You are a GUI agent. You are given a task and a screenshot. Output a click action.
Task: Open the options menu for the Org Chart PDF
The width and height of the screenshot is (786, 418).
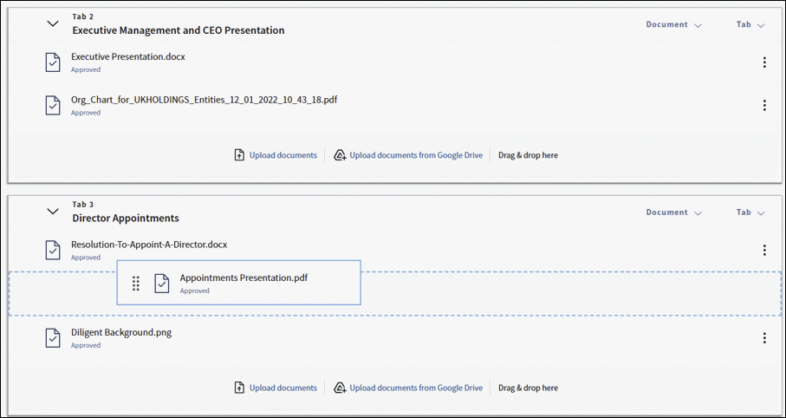(763, 106)
